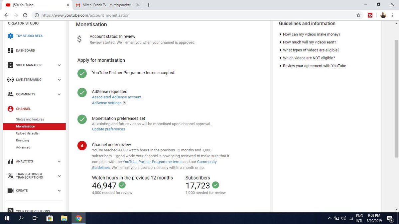Click the taskbar search magnifier
Screen dimensions: 399x224
[21, 218]
